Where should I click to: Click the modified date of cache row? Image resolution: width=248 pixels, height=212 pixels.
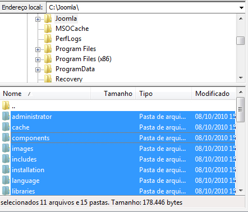coord(215,127)
